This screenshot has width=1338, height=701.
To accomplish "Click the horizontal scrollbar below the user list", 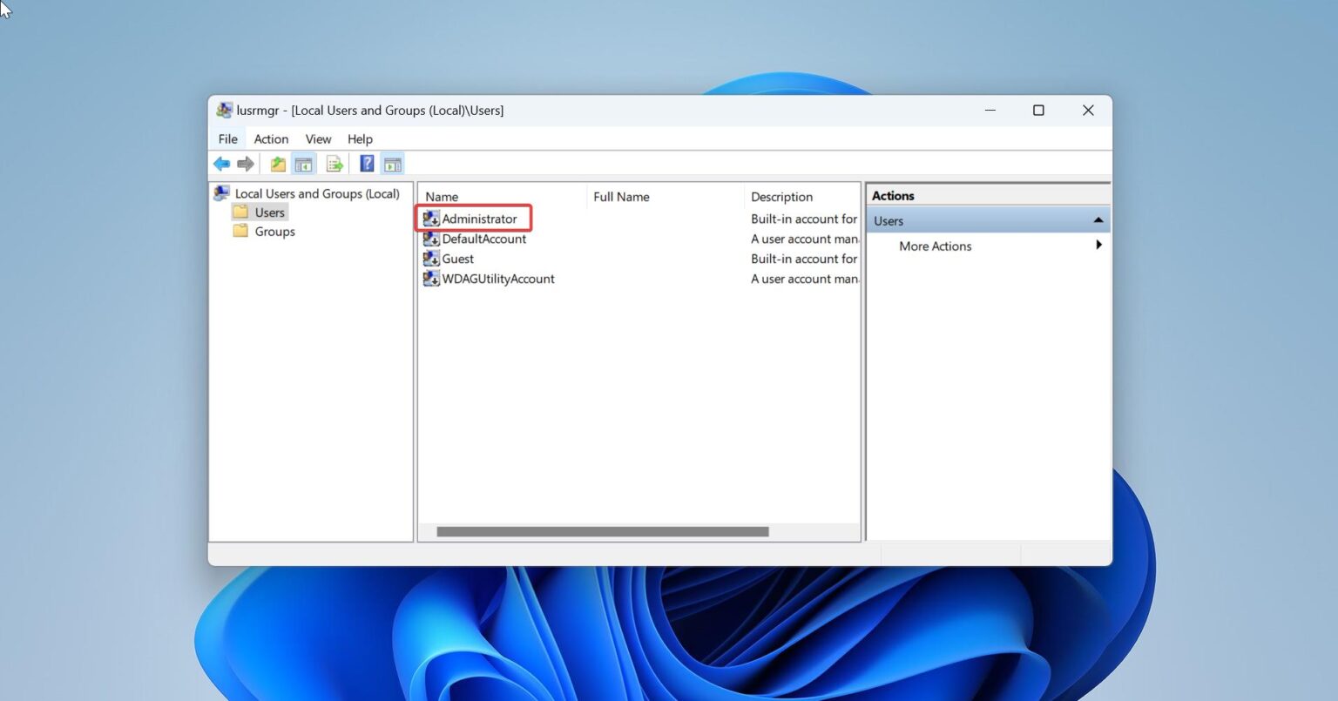I will (604, 531).
